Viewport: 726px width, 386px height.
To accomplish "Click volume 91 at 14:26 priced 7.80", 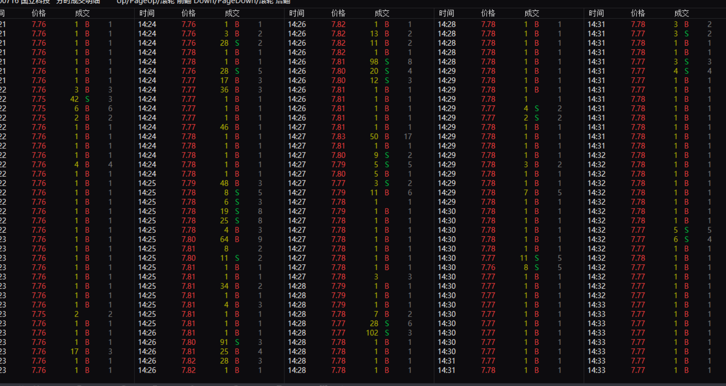I will [x=224, y=342].
